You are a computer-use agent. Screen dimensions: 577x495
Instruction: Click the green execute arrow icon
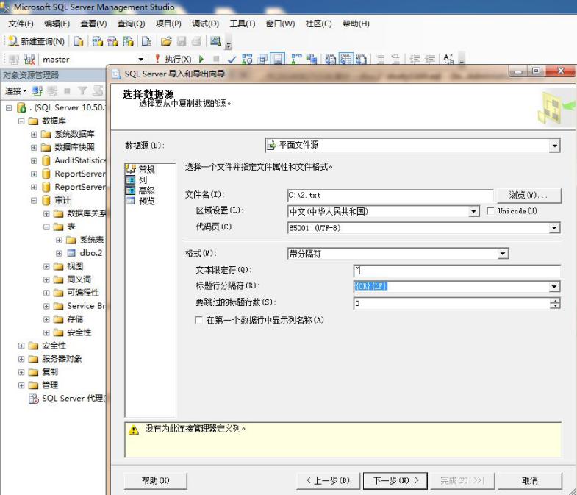(201, 59)
